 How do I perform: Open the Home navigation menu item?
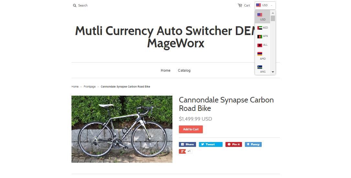pyautogui.click(x=165, y=70)
